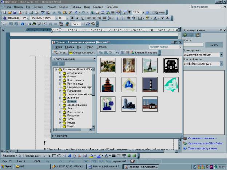Open the OmniPage menu

click(x=112, y=7)
